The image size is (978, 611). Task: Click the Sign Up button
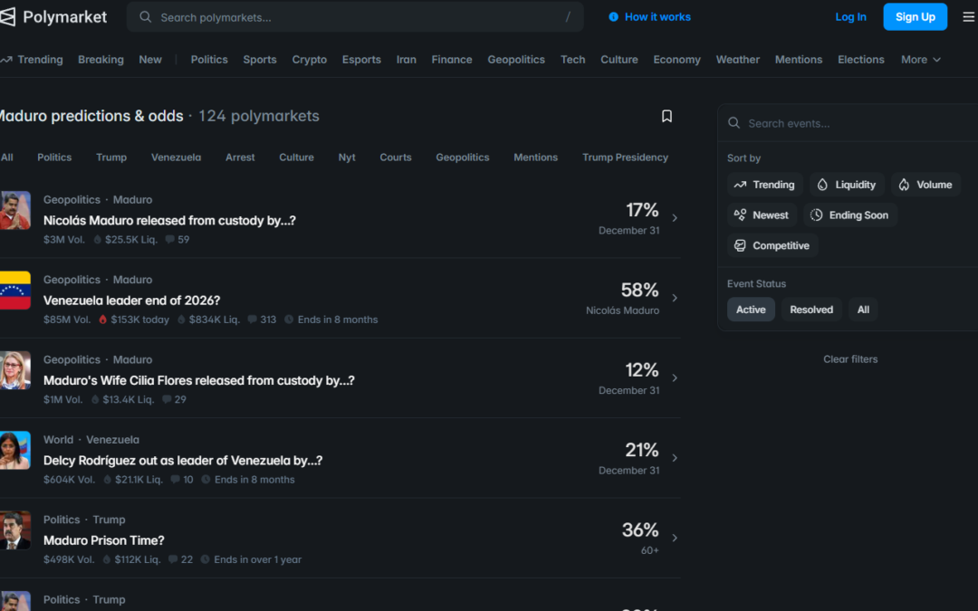coord(915,17)
